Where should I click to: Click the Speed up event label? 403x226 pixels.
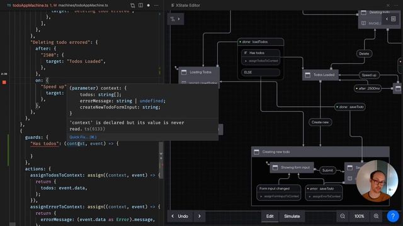[369, 75]
